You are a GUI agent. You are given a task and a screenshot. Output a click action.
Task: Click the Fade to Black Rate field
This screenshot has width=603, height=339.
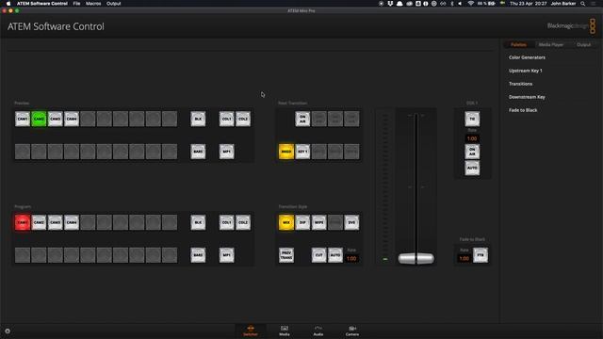coord(464,259)
